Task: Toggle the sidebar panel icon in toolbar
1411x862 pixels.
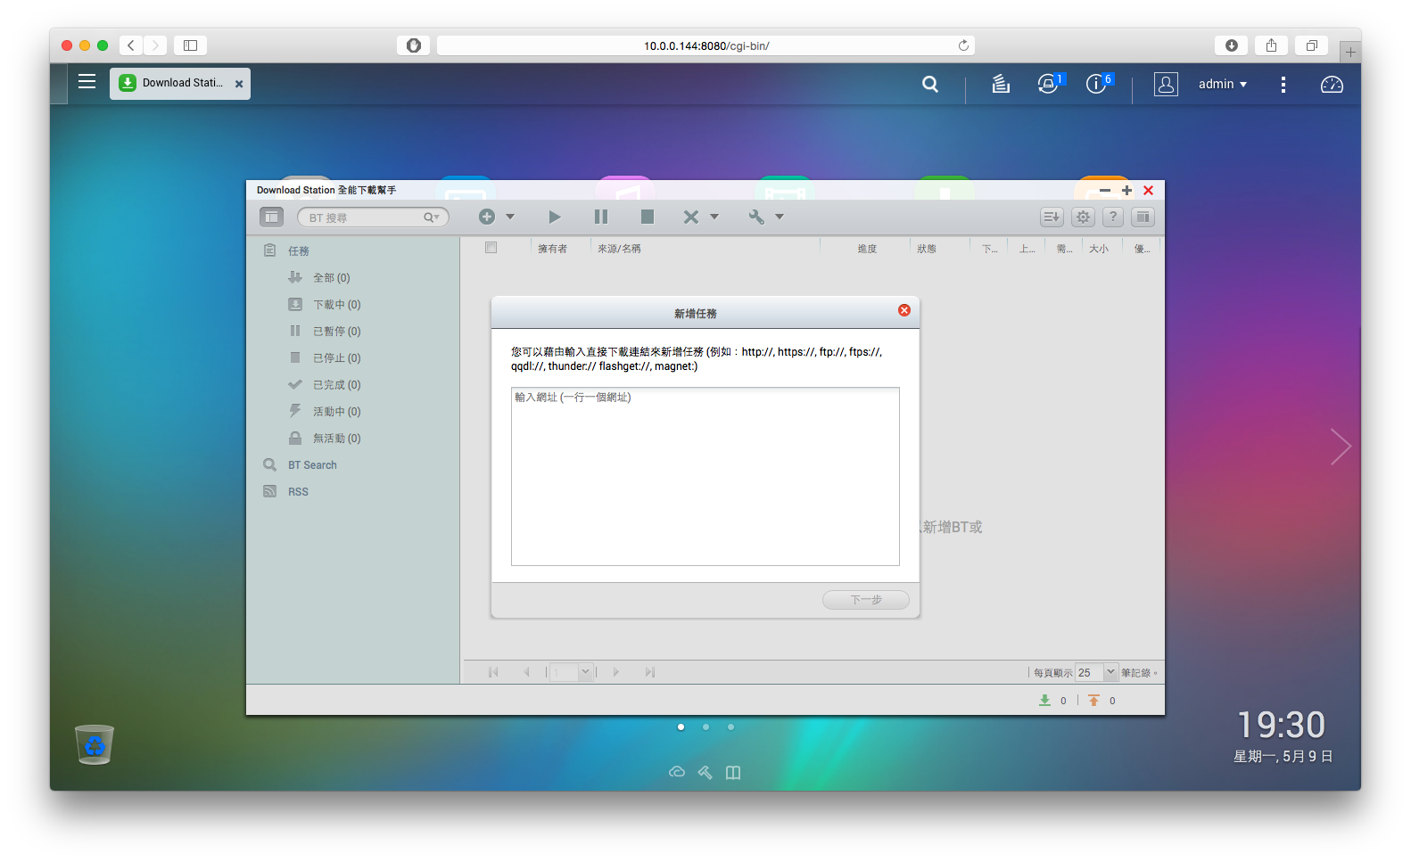Action: point(271,217)
